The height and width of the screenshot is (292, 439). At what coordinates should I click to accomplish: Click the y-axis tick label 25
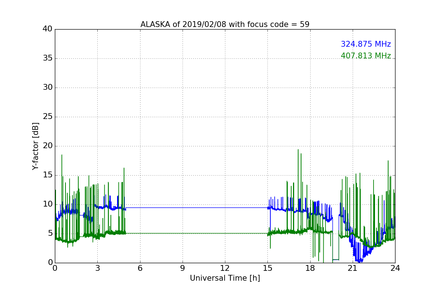[48, 117]
